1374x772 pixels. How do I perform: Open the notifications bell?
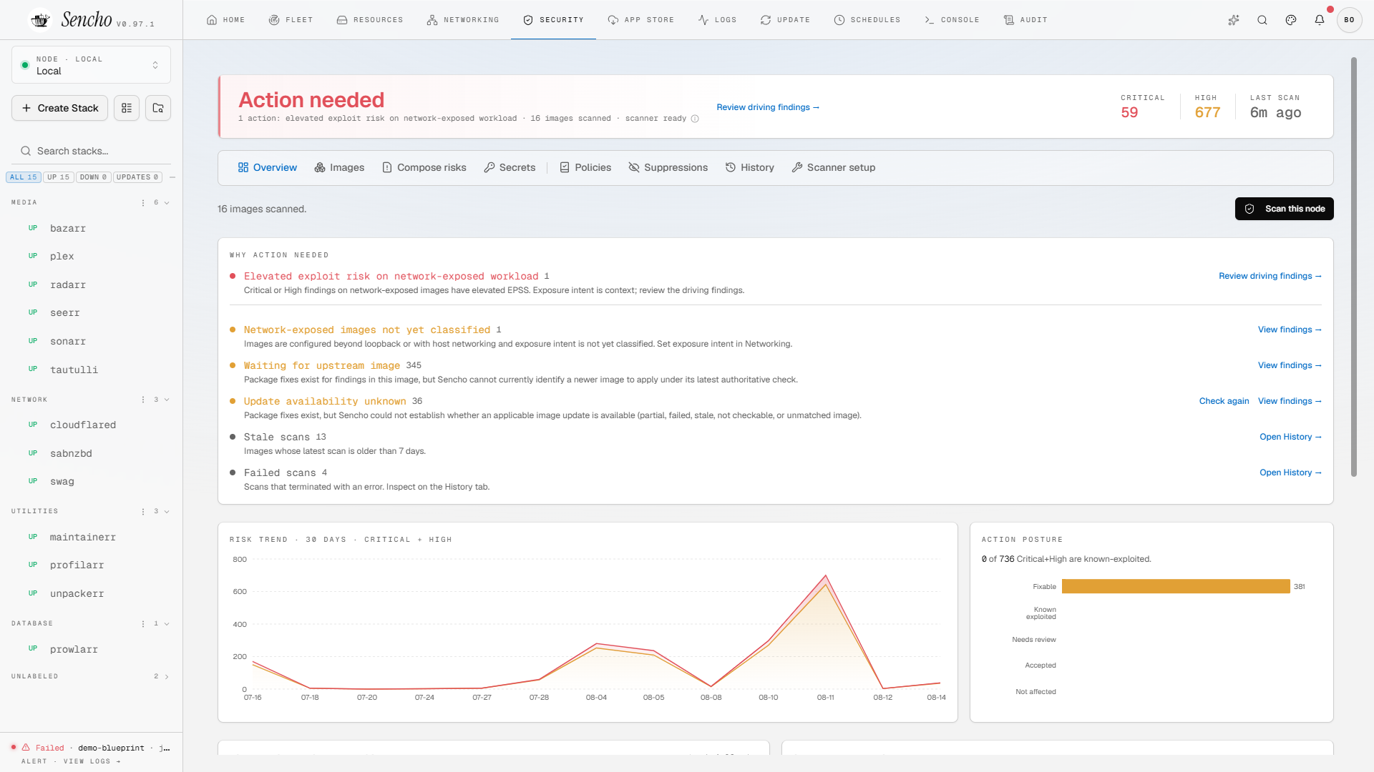coord(1320,20)
